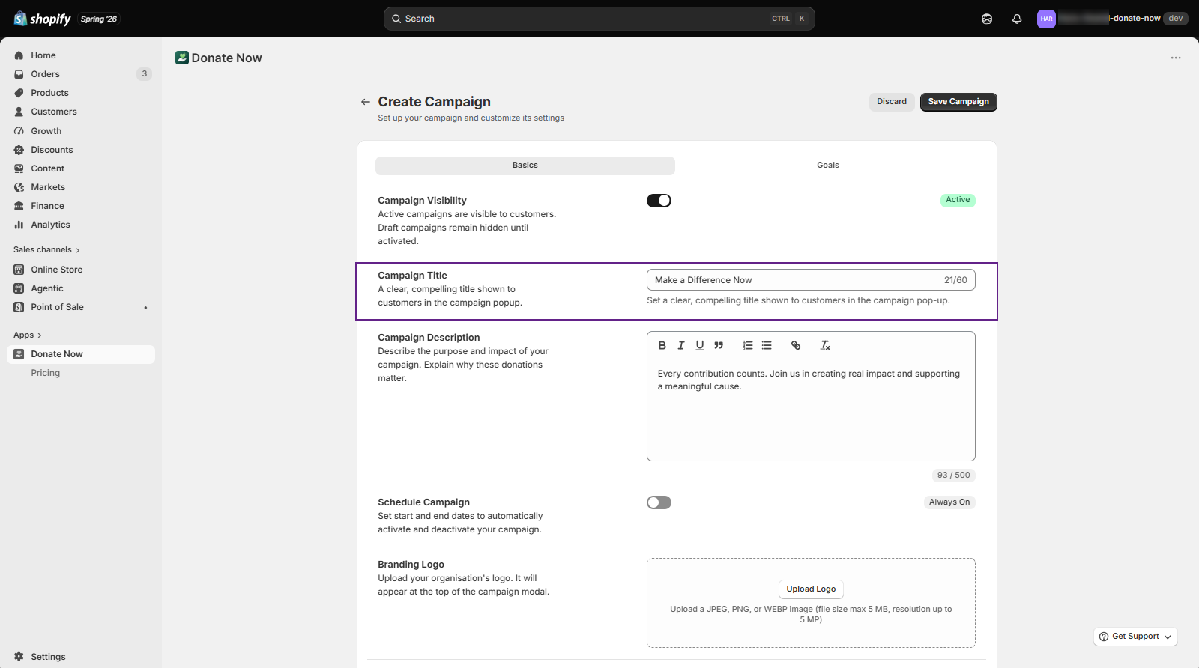The width and height of the screenshot is (1199, 668).
Task: Click the Save Campaign button
Action: click(958, 102)
